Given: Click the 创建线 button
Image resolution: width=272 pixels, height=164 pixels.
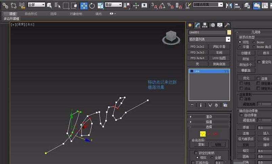Looking at the screenshot, I should (246, 53).
